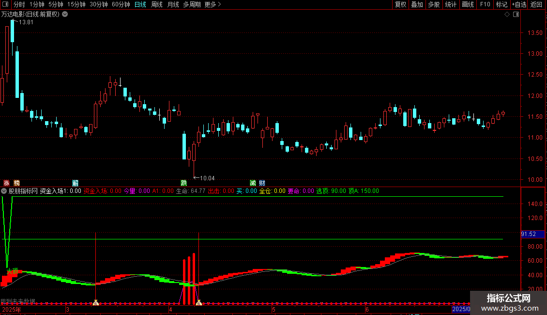
Task: Click the red 出击: 0.00 readout
Action: tap(221, 191)
